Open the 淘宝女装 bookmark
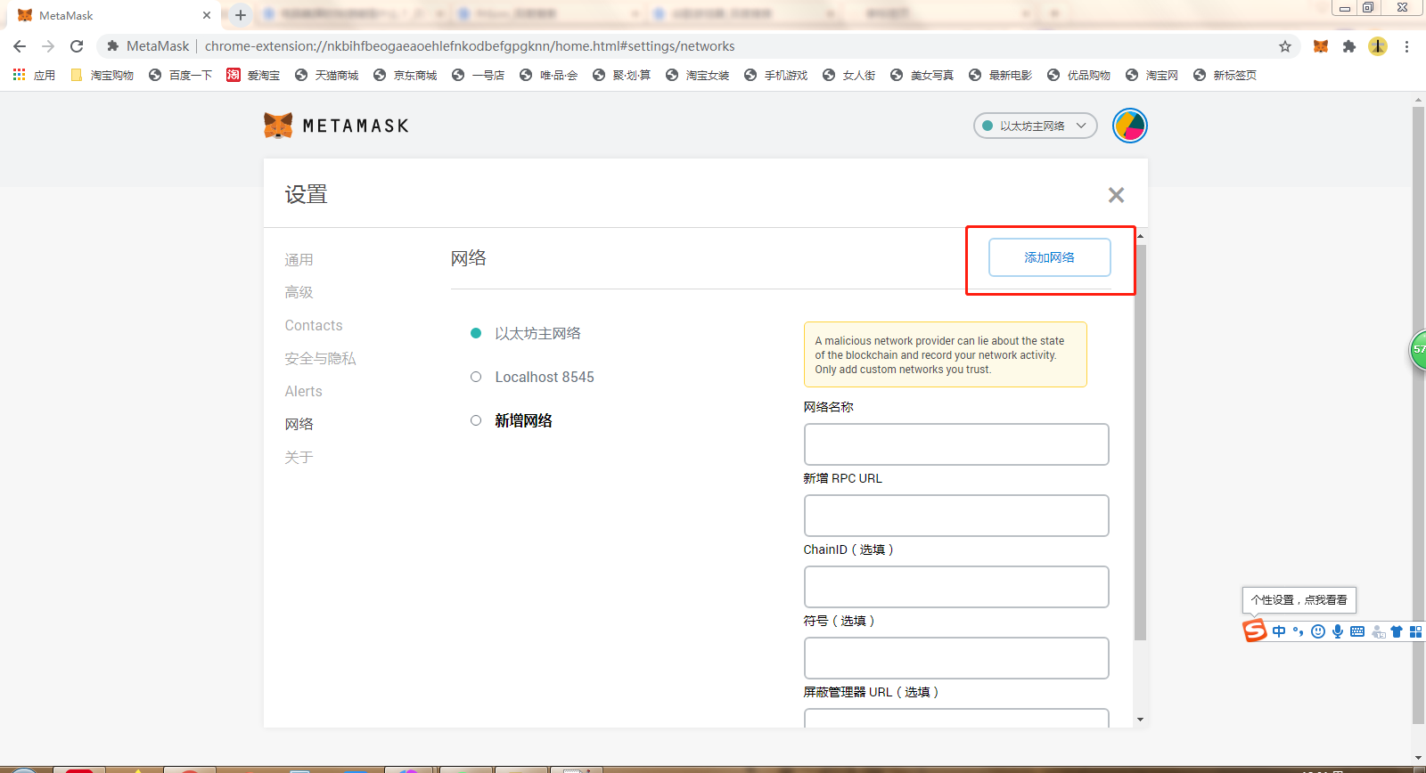 (697, 75)
